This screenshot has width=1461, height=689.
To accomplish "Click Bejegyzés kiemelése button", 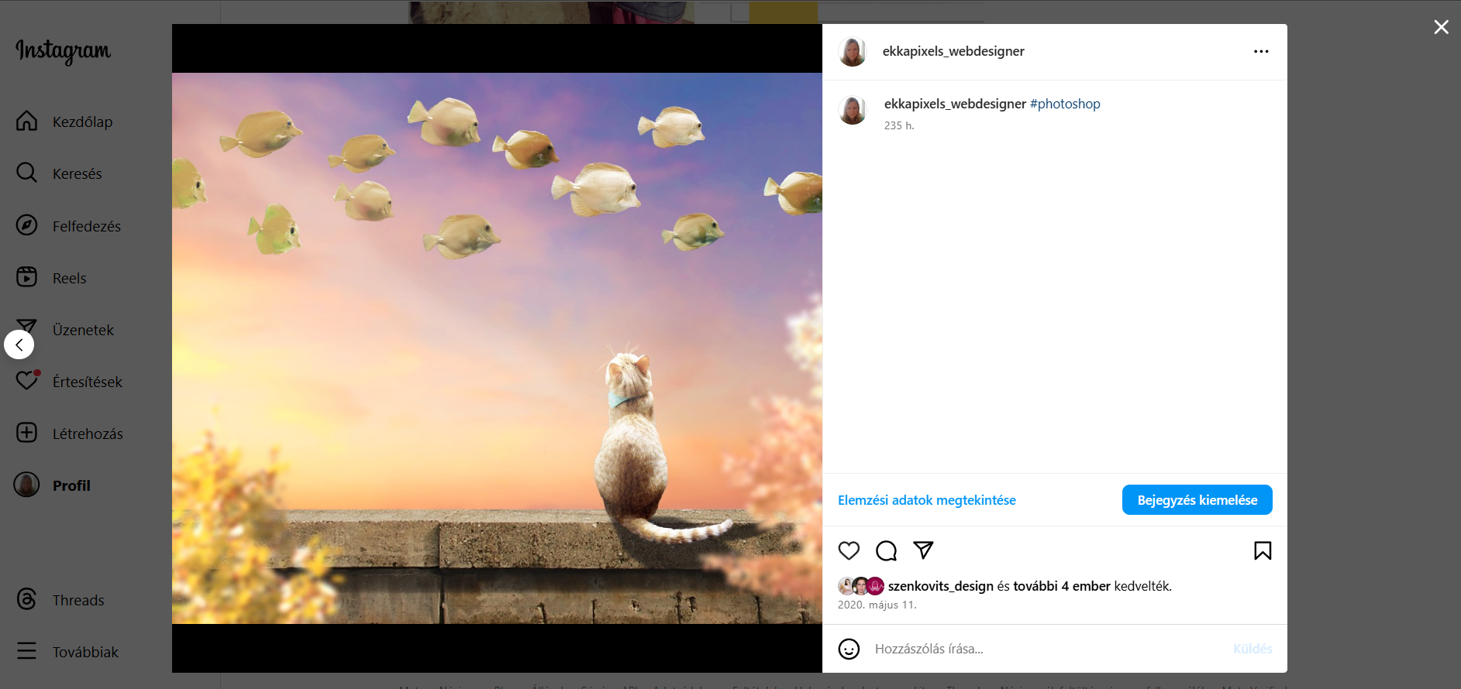I will [1197, 500].
